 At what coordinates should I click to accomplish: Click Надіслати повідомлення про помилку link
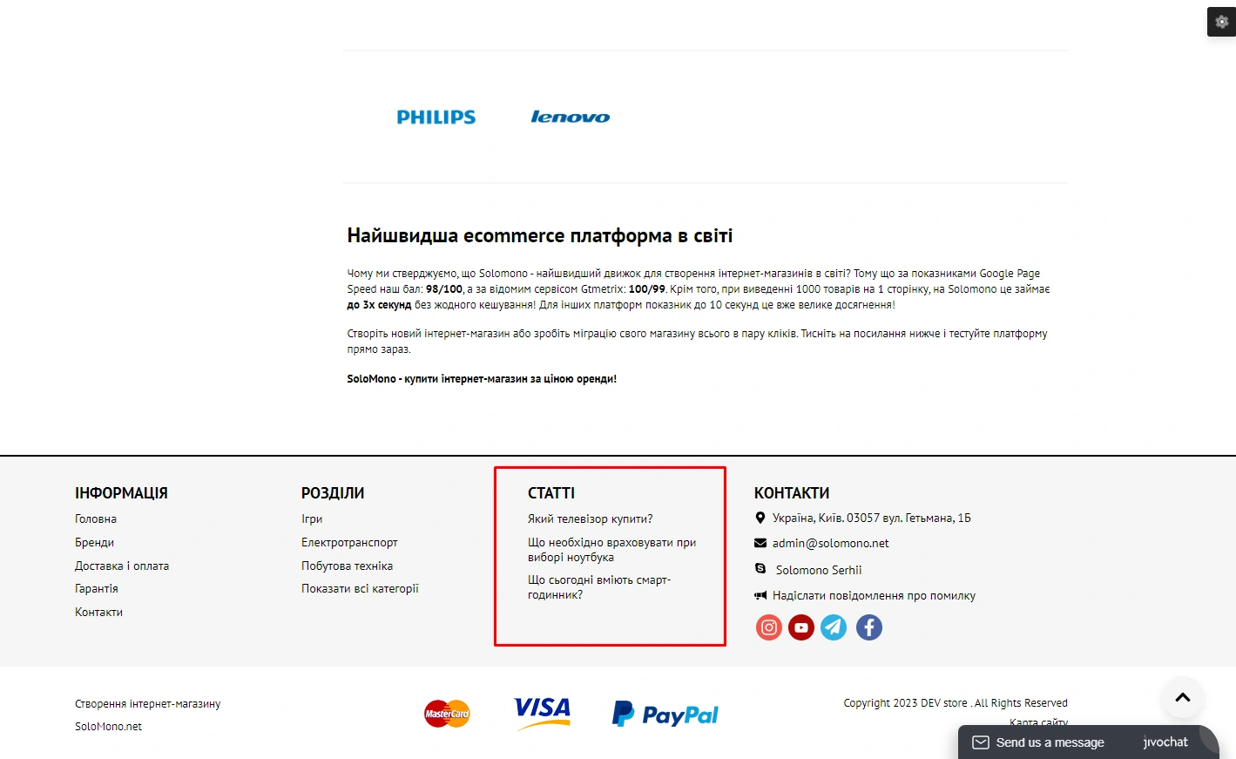[x=874, y=596]
